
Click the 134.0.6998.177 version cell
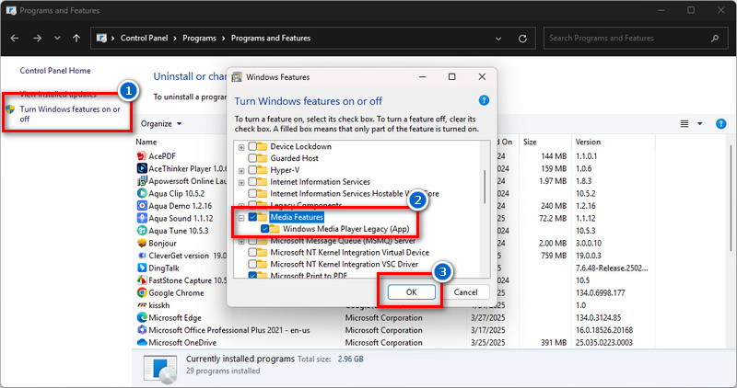click(601, 292)
